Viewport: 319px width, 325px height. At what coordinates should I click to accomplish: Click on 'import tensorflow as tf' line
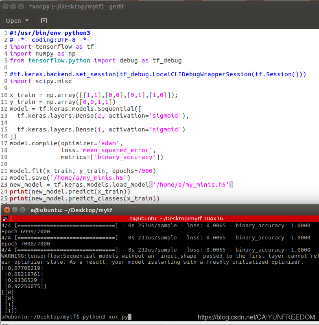click(x=52, y=47)
